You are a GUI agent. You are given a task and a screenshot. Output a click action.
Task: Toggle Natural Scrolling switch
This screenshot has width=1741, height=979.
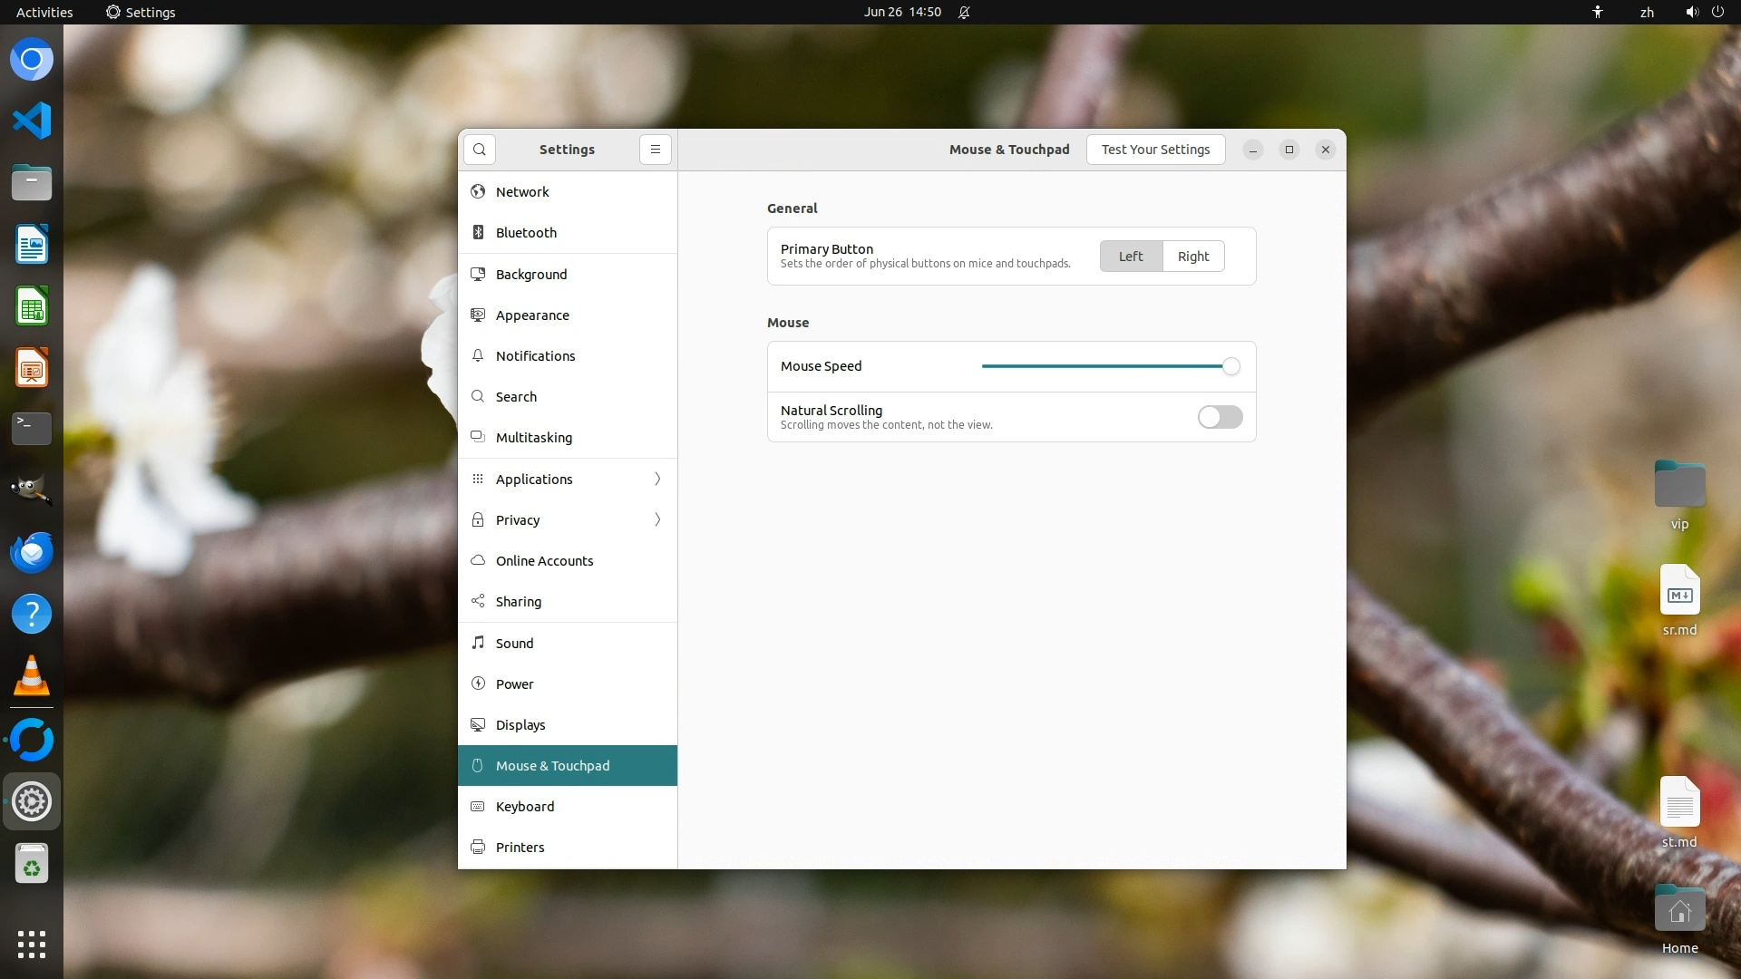tap(1220, 417)
